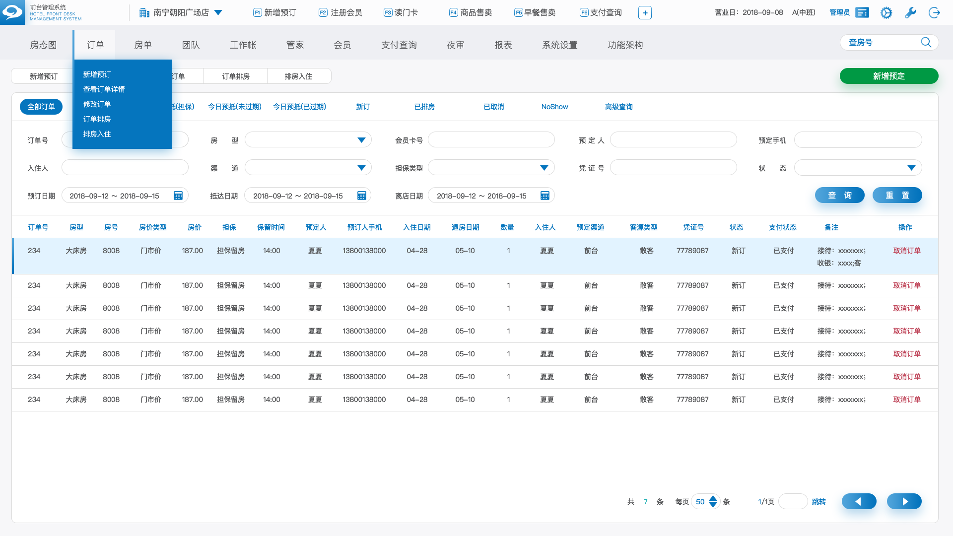953x536 pixels.
Task: Go to the next page arrow
Action: [x=904, y=501]
